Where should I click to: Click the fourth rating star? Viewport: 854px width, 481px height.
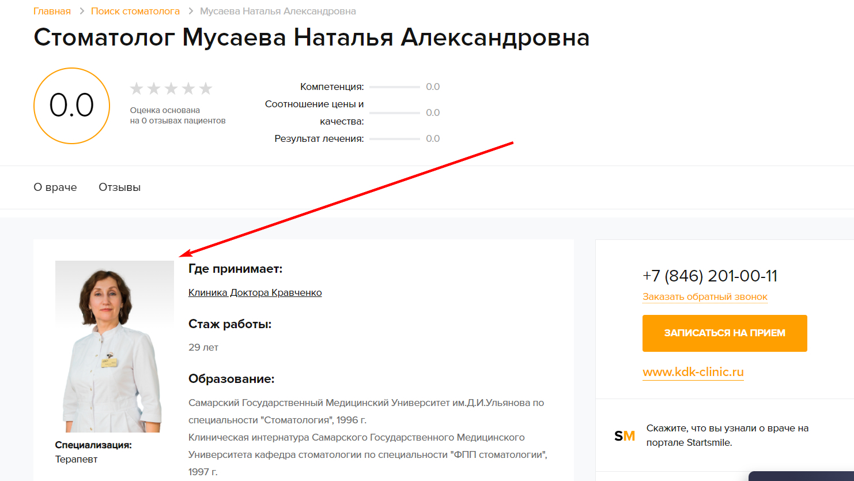[x=188, y=88]
